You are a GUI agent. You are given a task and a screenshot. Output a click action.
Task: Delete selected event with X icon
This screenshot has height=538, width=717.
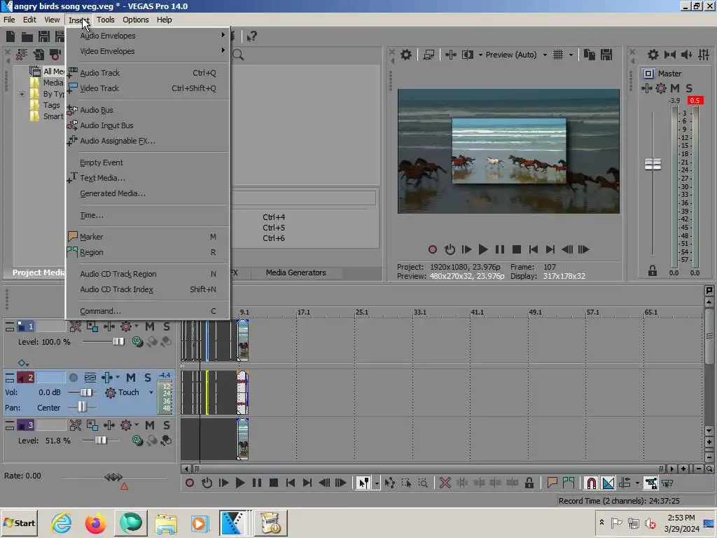[445, 483]
